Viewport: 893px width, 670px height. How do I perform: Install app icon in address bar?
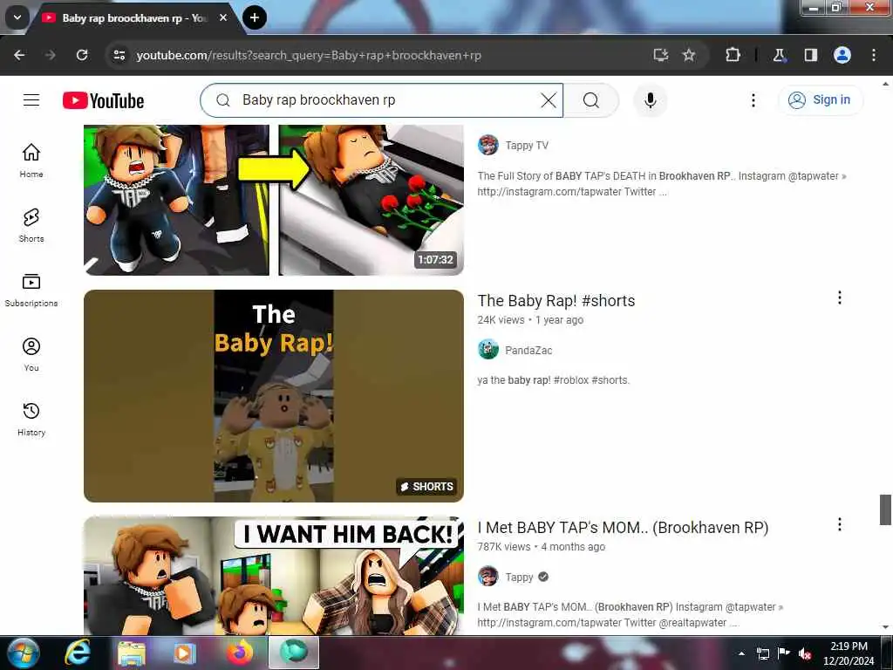click(661, 55)
